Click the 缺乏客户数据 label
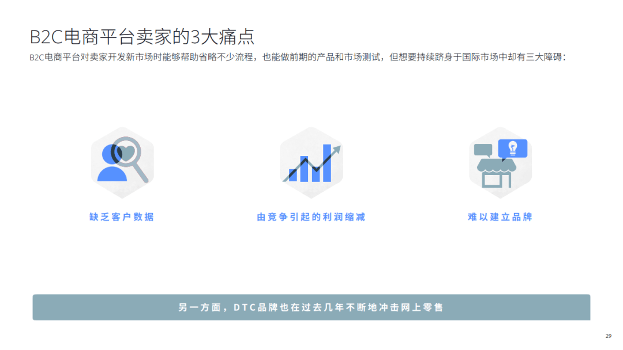623x350 pixels. coord(122,217)
